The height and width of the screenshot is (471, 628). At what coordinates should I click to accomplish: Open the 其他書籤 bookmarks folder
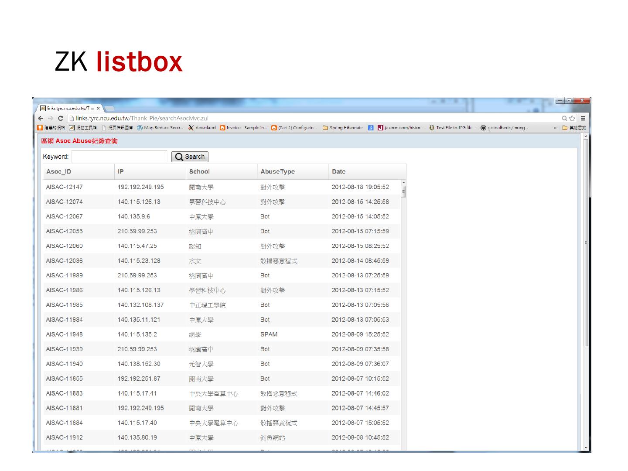(x=574, y=128)
